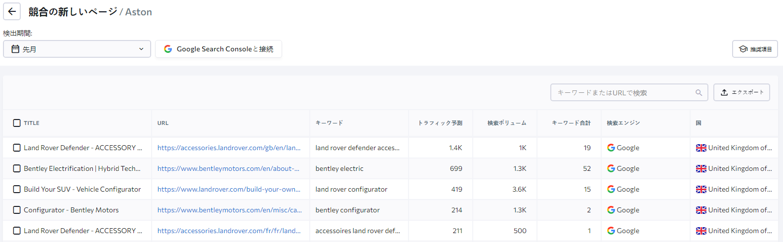Open the landrover.com/build-your-own link

(229, 189)
